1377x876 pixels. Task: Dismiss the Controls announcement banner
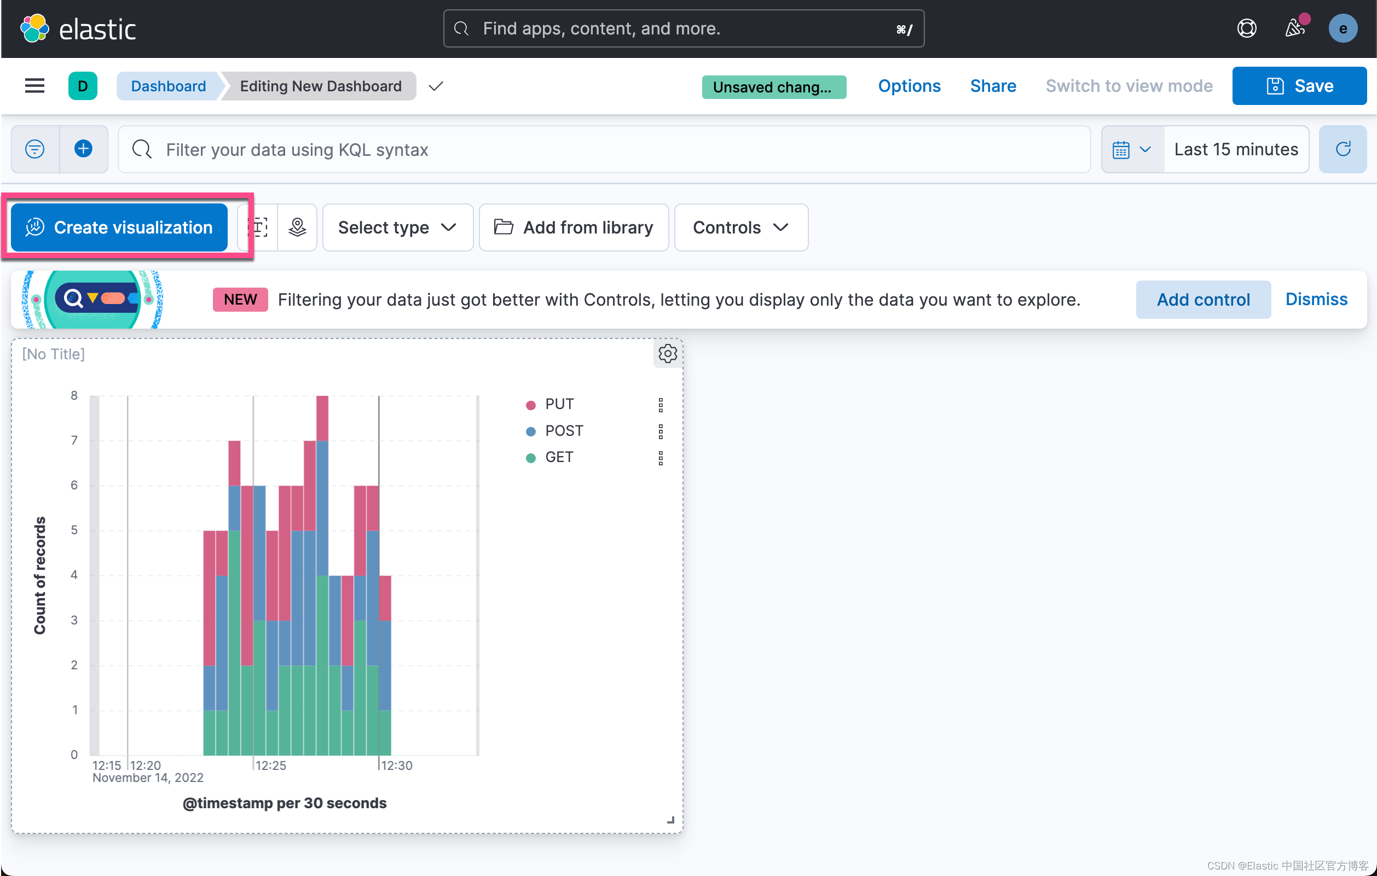pos(1316,299)
